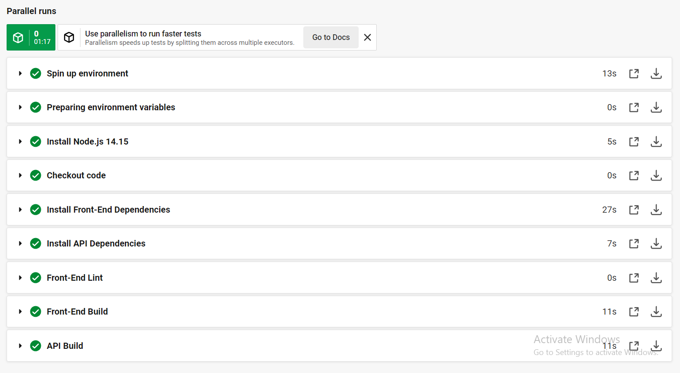Click the Checkout code step title

click(76, 175)
